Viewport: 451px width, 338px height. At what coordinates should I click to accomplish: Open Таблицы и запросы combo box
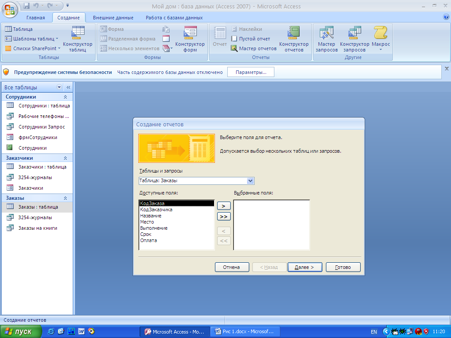(x=196, y=181)
